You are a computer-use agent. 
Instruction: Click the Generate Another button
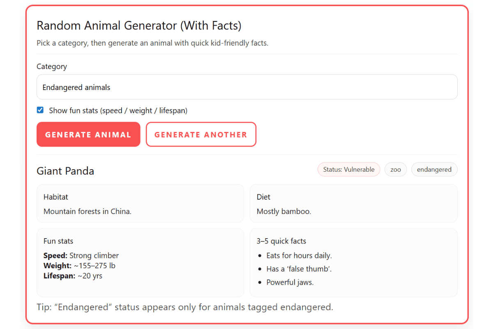pos(201,134)
